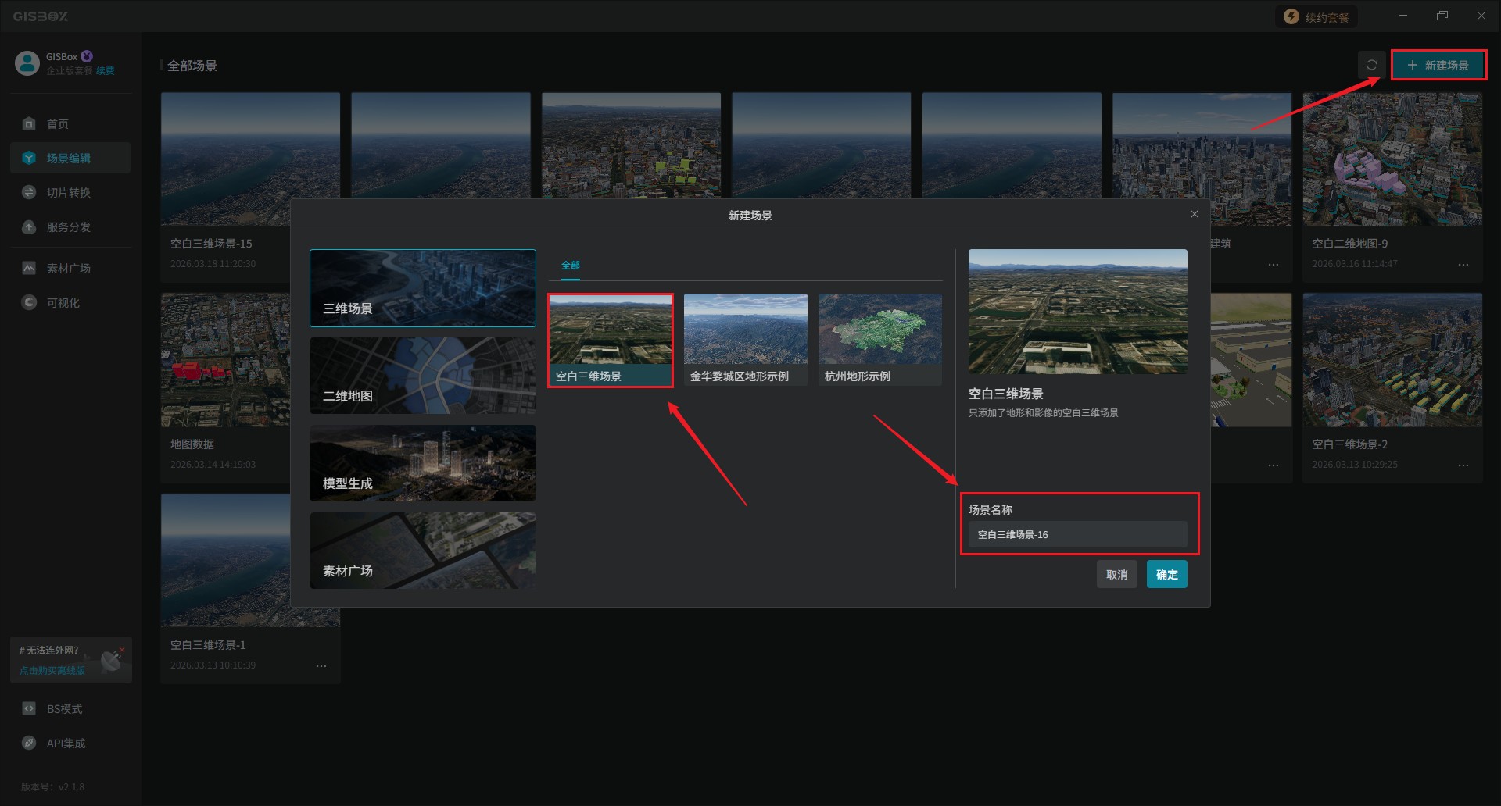The image size is (1501, 806).
Task: Click the 取消 cancel button
Action: 1116,575
